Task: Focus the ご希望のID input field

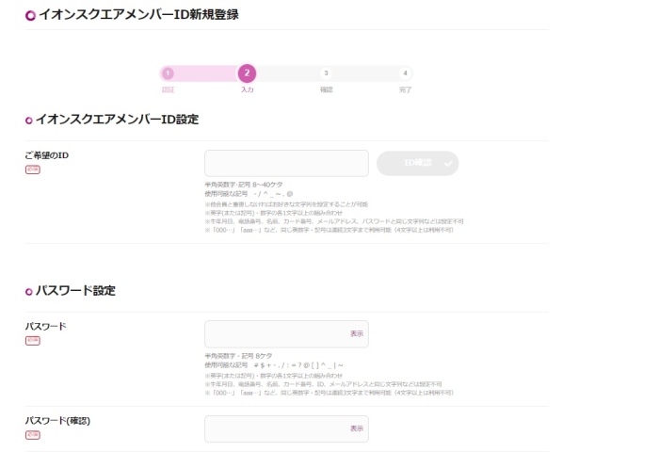Action: click(285, 163)
